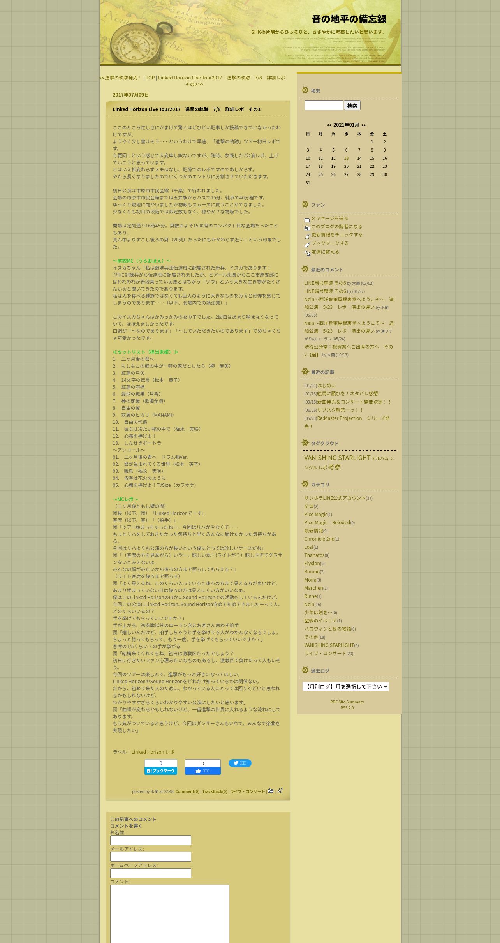
Task: Click the コメント text area
Action: [170, 914]
